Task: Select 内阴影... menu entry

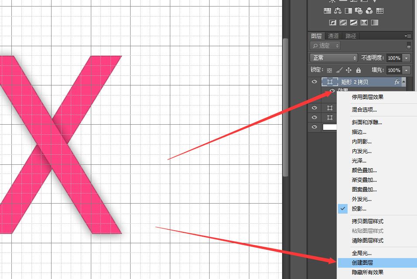Action: pos(377,142)
